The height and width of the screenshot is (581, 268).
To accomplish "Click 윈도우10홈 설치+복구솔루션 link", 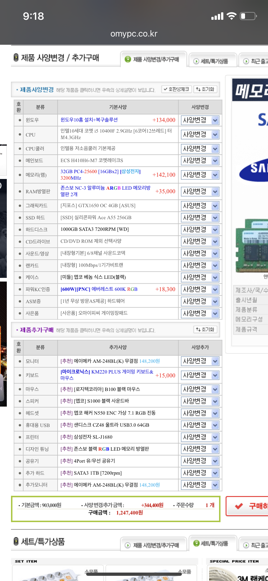I will (x=89, y=120).
